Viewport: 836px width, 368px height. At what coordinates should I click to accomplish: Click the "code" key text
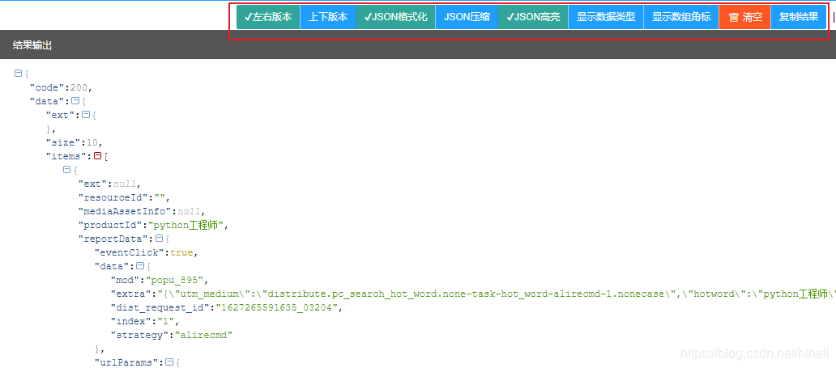(45, 88)
